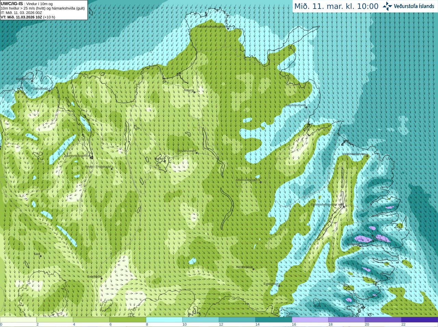Screen dimensions: 438x327
Task: Click the legend value '2'
Action: [x=38, y=325]
